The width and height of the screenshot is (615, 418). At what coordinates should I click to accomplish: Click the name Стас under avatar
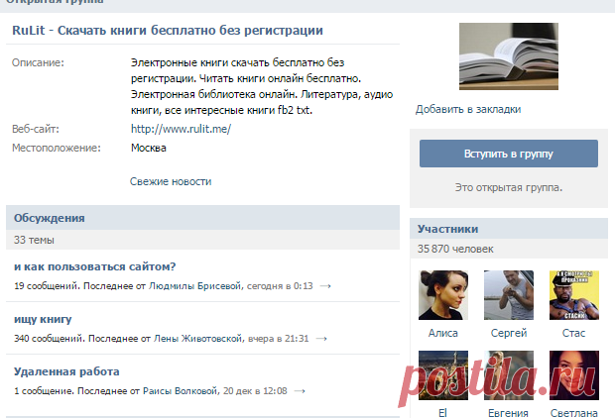tap(573, 333)
